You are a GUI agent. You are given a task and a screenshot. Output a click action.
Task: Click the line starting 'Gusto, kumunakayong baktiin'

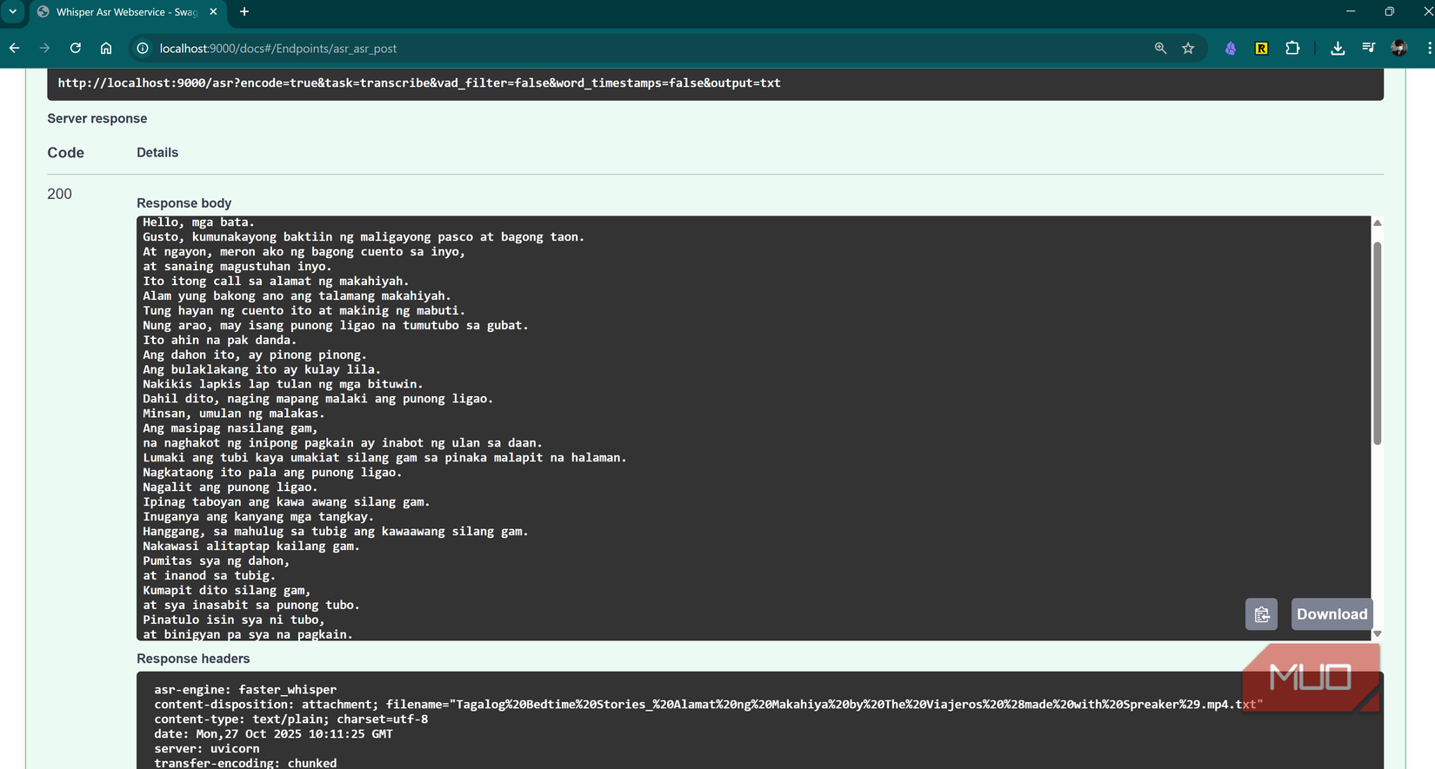364,237
